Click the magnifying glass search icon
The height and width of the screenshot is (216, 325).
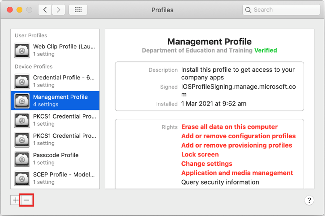[x=248, y=10]
